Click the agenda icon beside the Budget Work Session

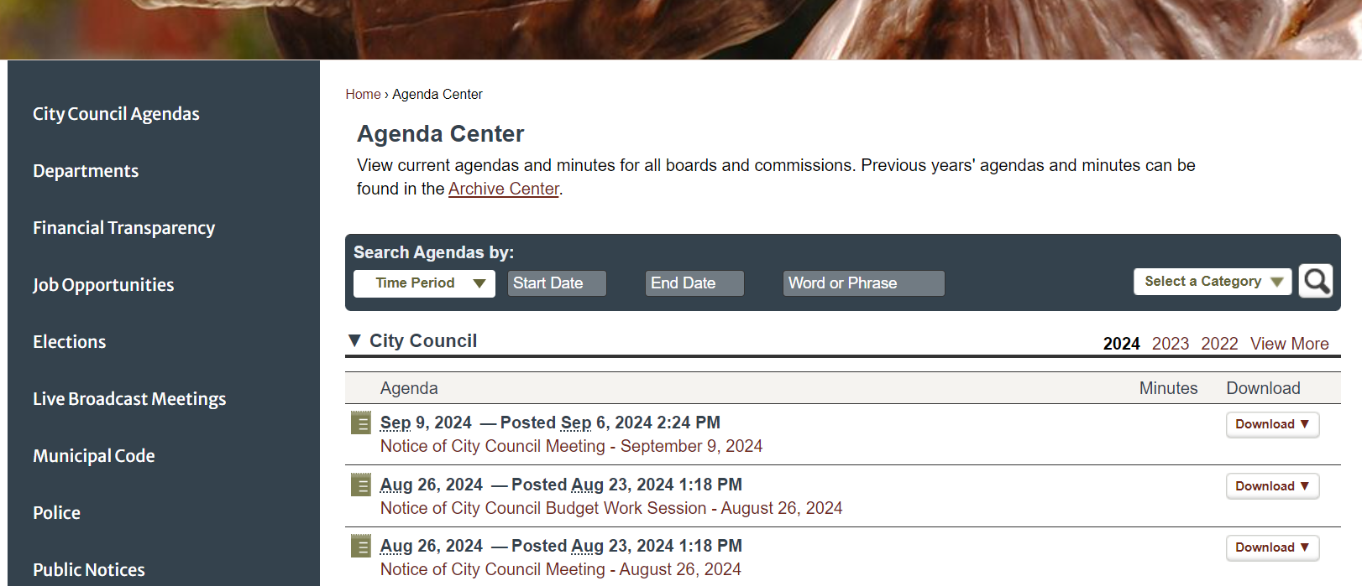pyautogui.click(x=360, y=485)
